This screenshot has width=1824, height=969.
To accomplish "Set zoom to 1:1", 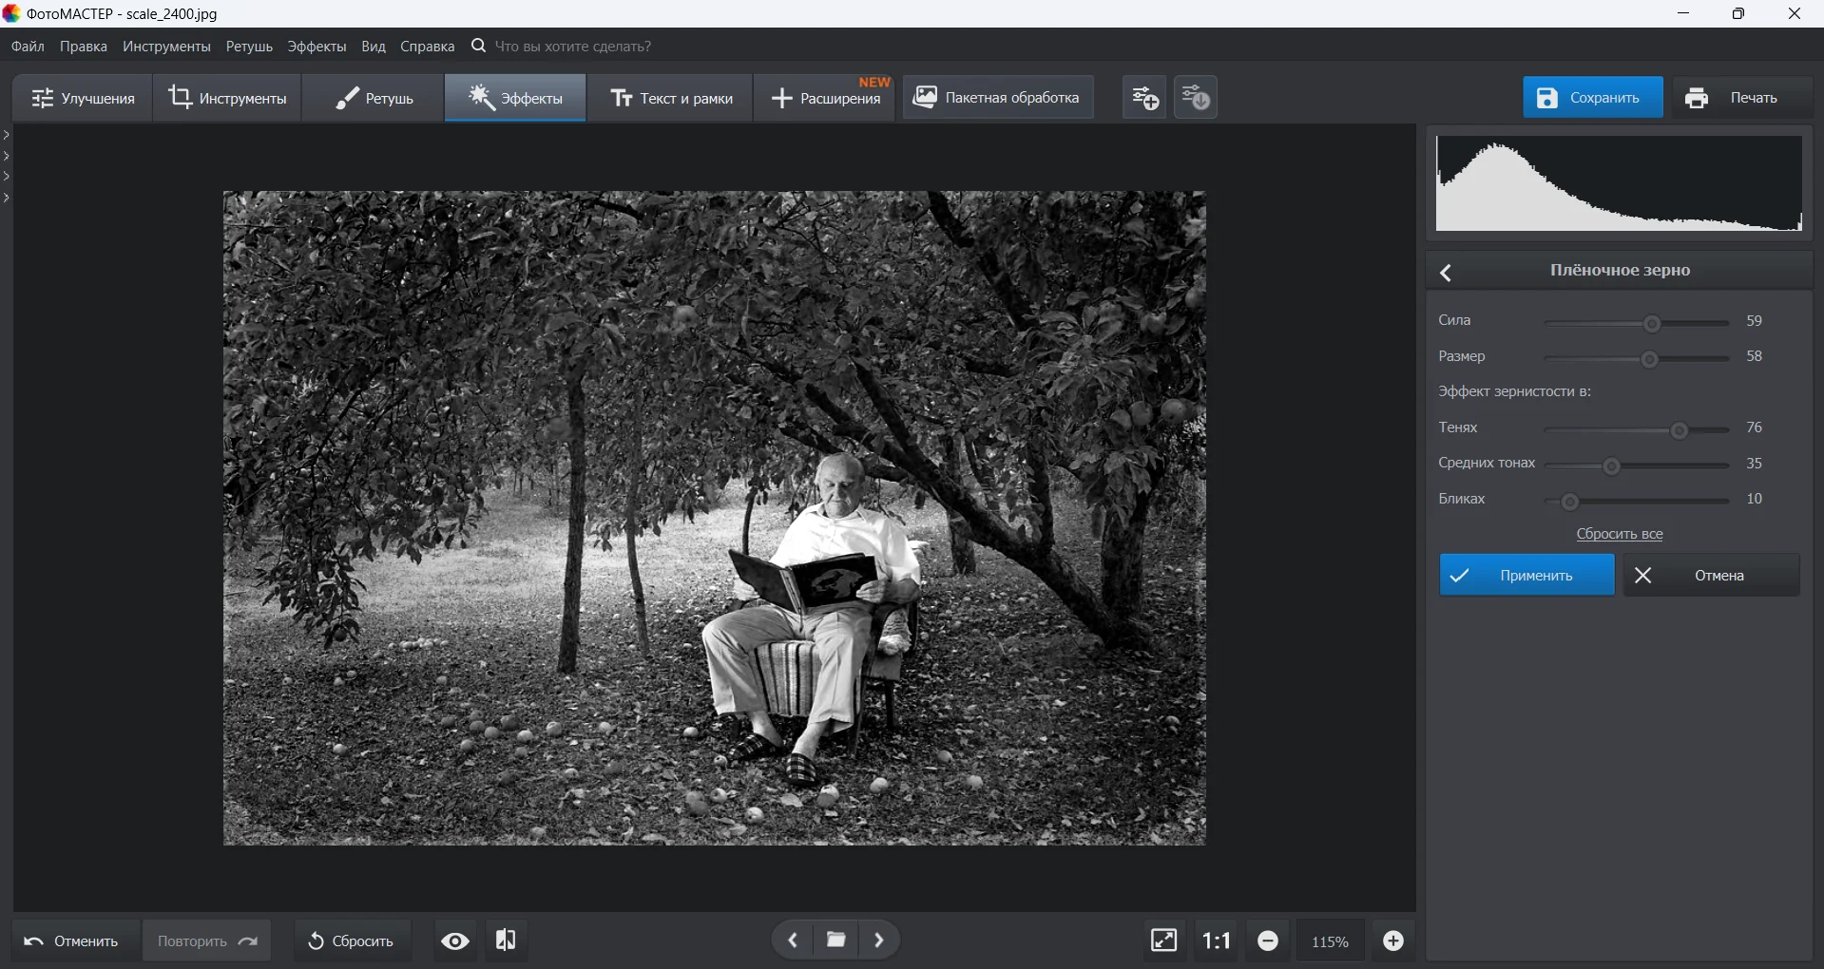I will coord(1217,940).
